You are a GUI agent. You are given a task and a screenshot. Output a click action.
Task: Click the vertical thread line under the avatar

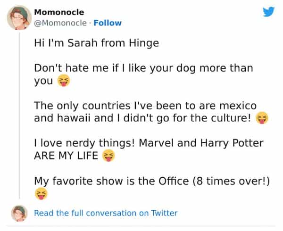tap(19, 118)
